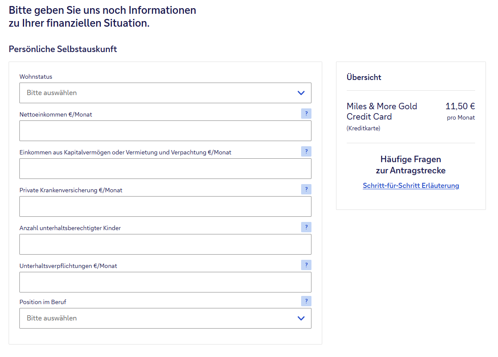This screenshot has width=498, height=357.
Task: Click the Kapitalvermögen income input field
Action: click(x=165, y=169)
